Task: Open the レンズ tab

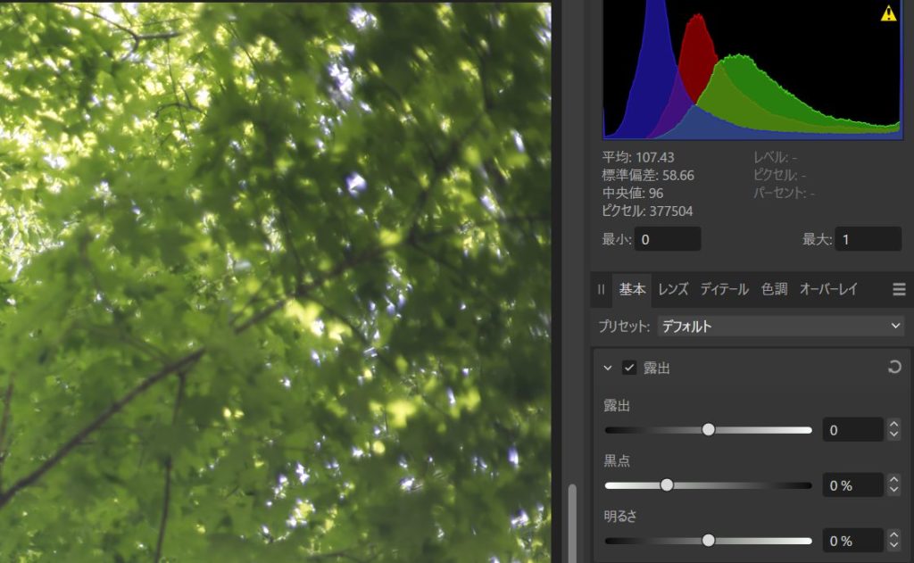Action: click(673, 289)
